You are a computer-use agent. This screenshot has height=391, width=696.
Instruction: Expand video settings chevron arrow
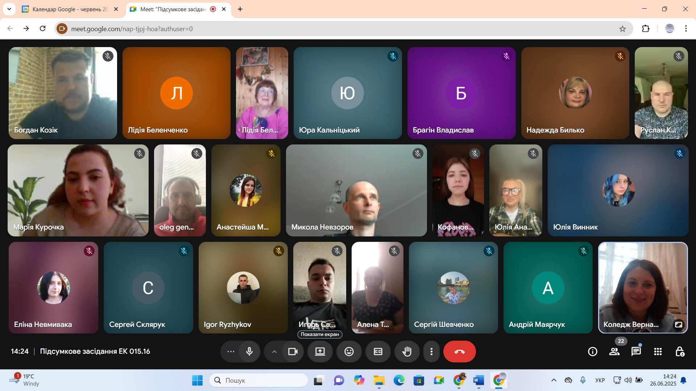point(274,352)
